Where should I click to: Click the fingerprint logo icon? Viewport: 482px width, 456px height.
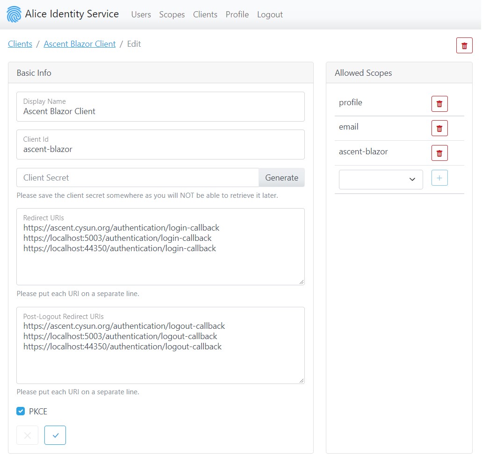[14, 14]
